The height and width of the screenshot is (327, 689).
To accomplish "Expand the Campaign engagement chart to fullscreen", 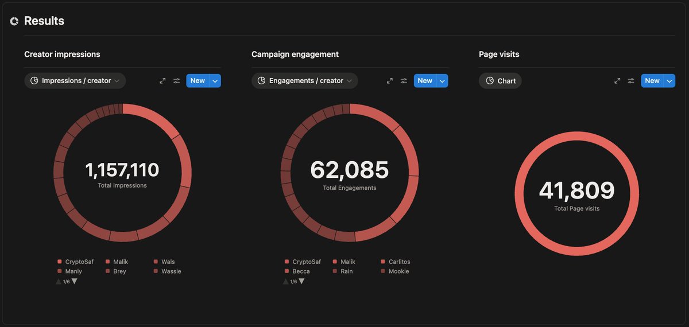I will pos(390,81).
